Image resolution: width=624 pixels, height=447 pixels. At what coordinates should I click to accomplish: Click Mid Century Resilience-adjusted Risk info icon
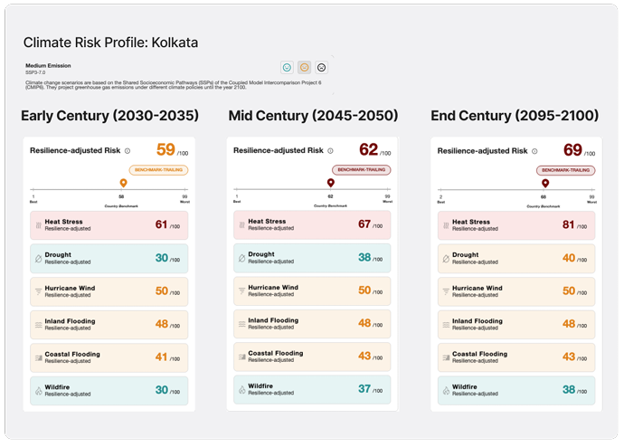pyautogui.click(x=331, y=151)
